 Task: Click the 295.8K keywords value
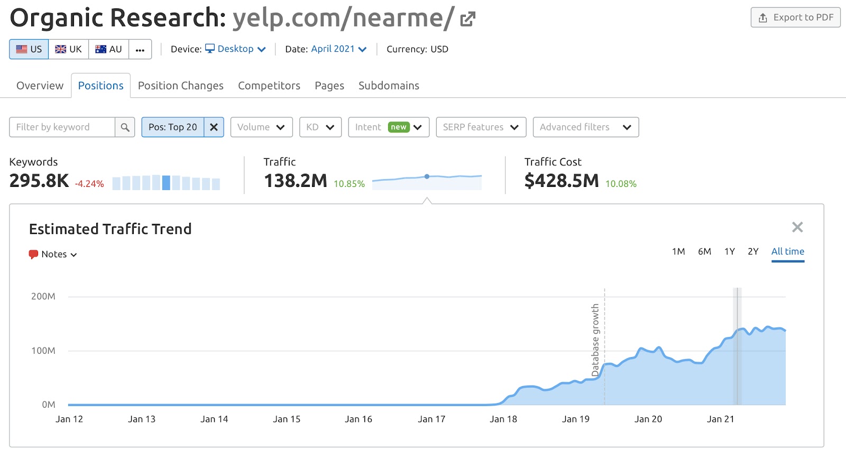coord(39,181)
